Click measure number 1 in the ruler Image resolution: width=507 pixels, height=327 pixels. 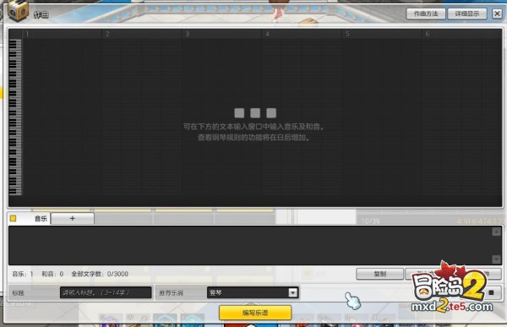pyautogui.click(x=27, y=34)
